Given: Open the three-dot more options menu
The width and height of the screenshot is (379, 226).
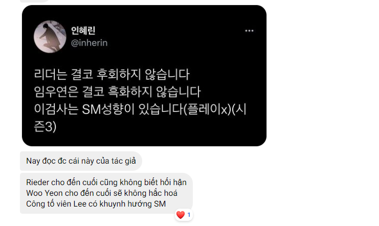Looking at the screenshot, I should click(x=249, y=31).
